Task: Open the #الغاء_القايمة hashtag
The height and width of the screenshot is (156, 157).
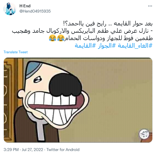Action: click(135, 46)
